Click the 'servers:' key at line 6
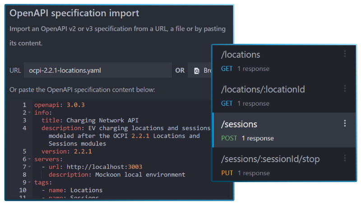This screenshot has height=205, width=361. click(48, 159)
